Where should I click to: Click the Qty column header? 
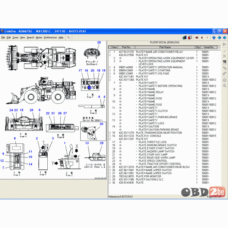[x=198, y=47]
